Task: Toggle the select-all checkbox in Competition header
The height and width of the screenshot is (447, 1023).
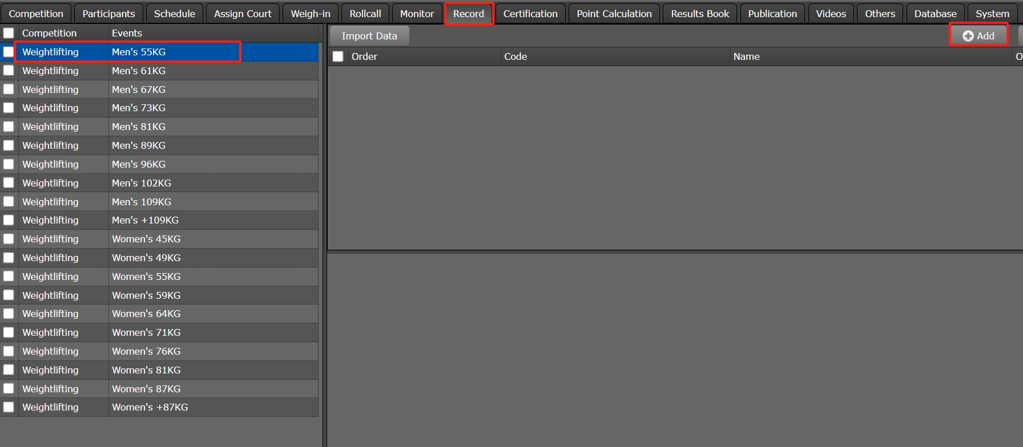Action: pyautogui.click(x=9, y=33)
